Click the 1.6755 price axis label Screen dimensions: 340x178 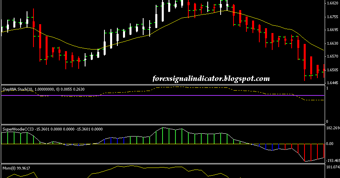(333, 17)
